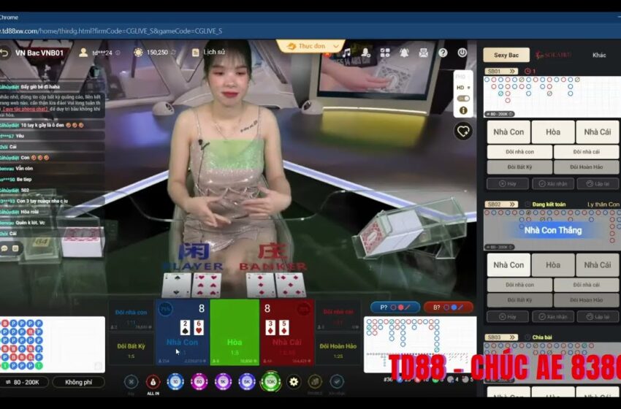Expand the Thực đơn dropdown menu
Image resolution: width=621 pixels, height=409 pixels.
310,46
